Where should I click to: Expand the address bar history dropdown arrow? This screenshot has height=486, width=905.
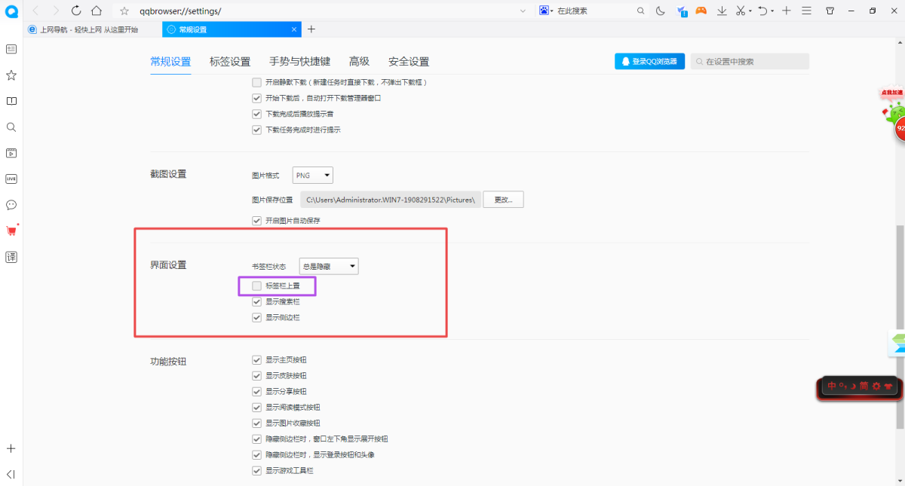(523, 11)
